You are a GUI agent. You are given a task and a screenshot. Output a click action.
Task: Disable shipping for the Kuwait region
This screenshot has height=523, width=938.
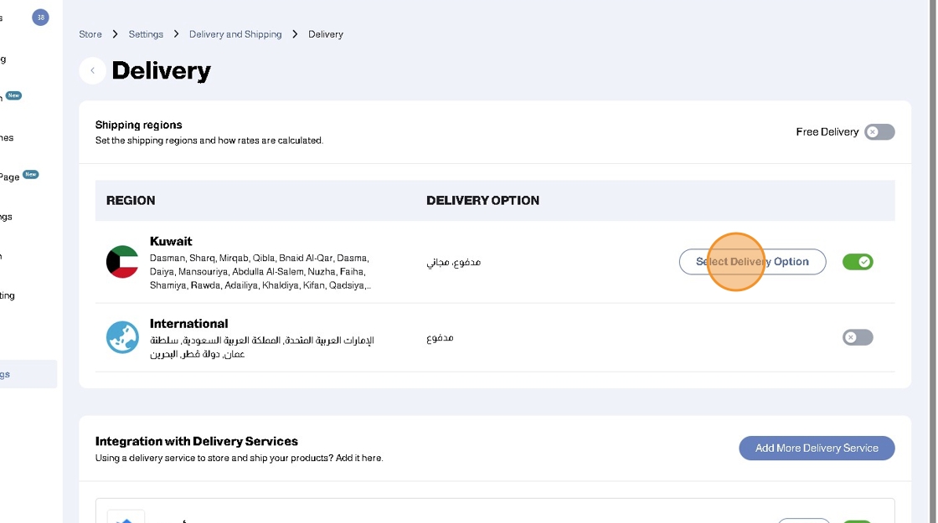pos(858,262)
